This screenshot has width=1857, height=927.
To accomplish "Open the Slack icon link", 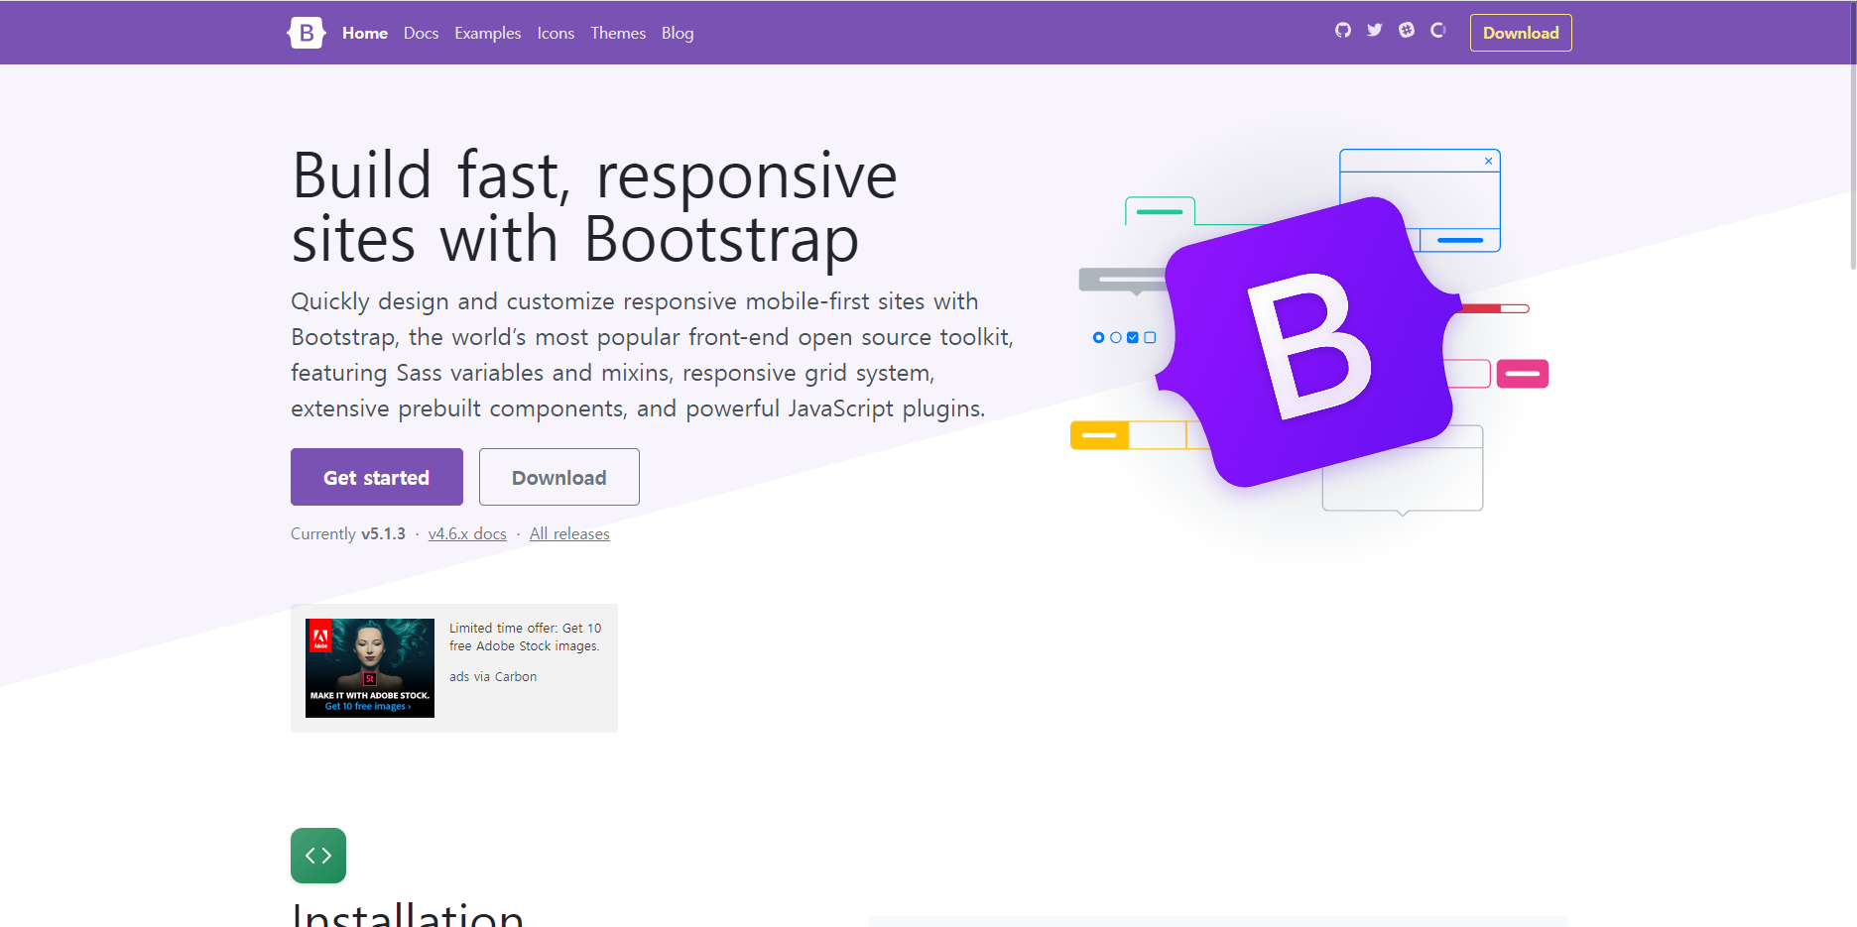I will pyautogui.click(x=1407, y=30).
